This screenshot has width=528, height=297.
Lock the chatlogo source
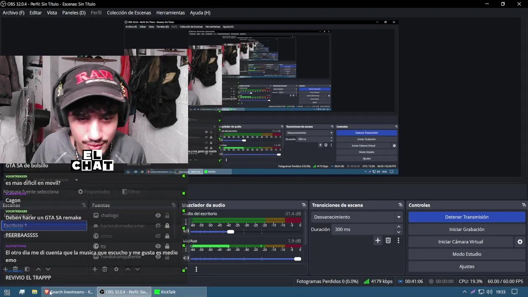[x=167, y=215]
